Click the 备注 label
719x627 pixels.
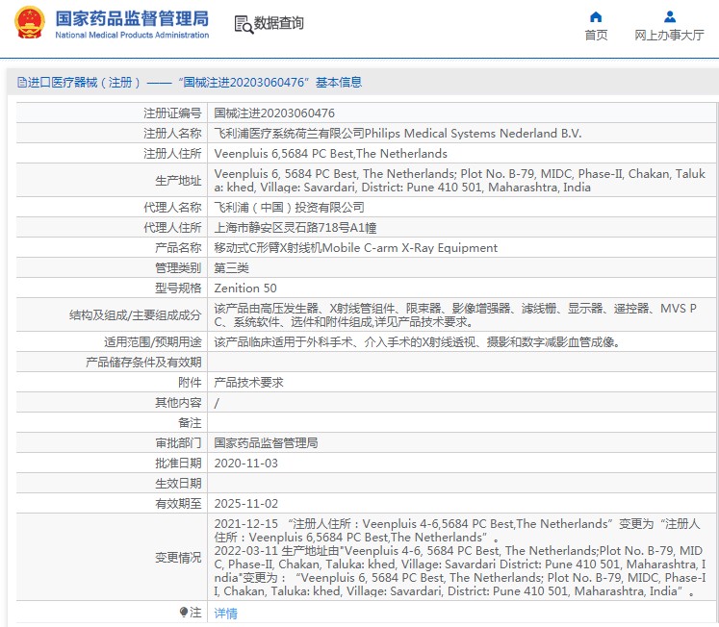190,423
